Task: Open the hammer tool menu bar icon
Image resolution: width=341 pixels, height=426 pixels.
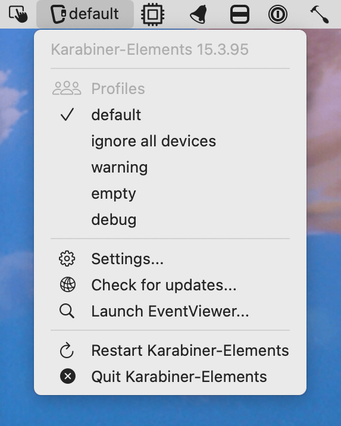Action: (320, 14)
